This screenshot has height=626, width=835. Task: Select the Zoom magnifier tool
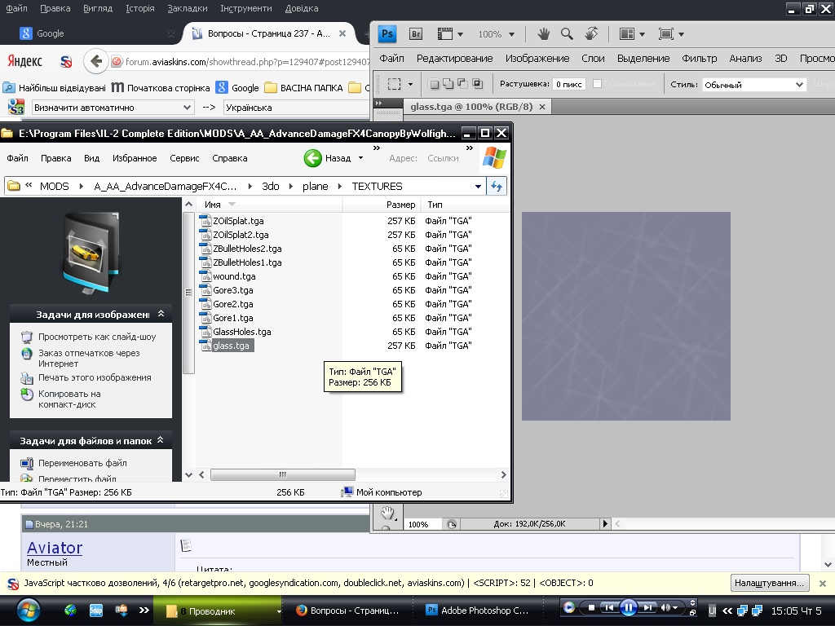[x=567, y=34]
